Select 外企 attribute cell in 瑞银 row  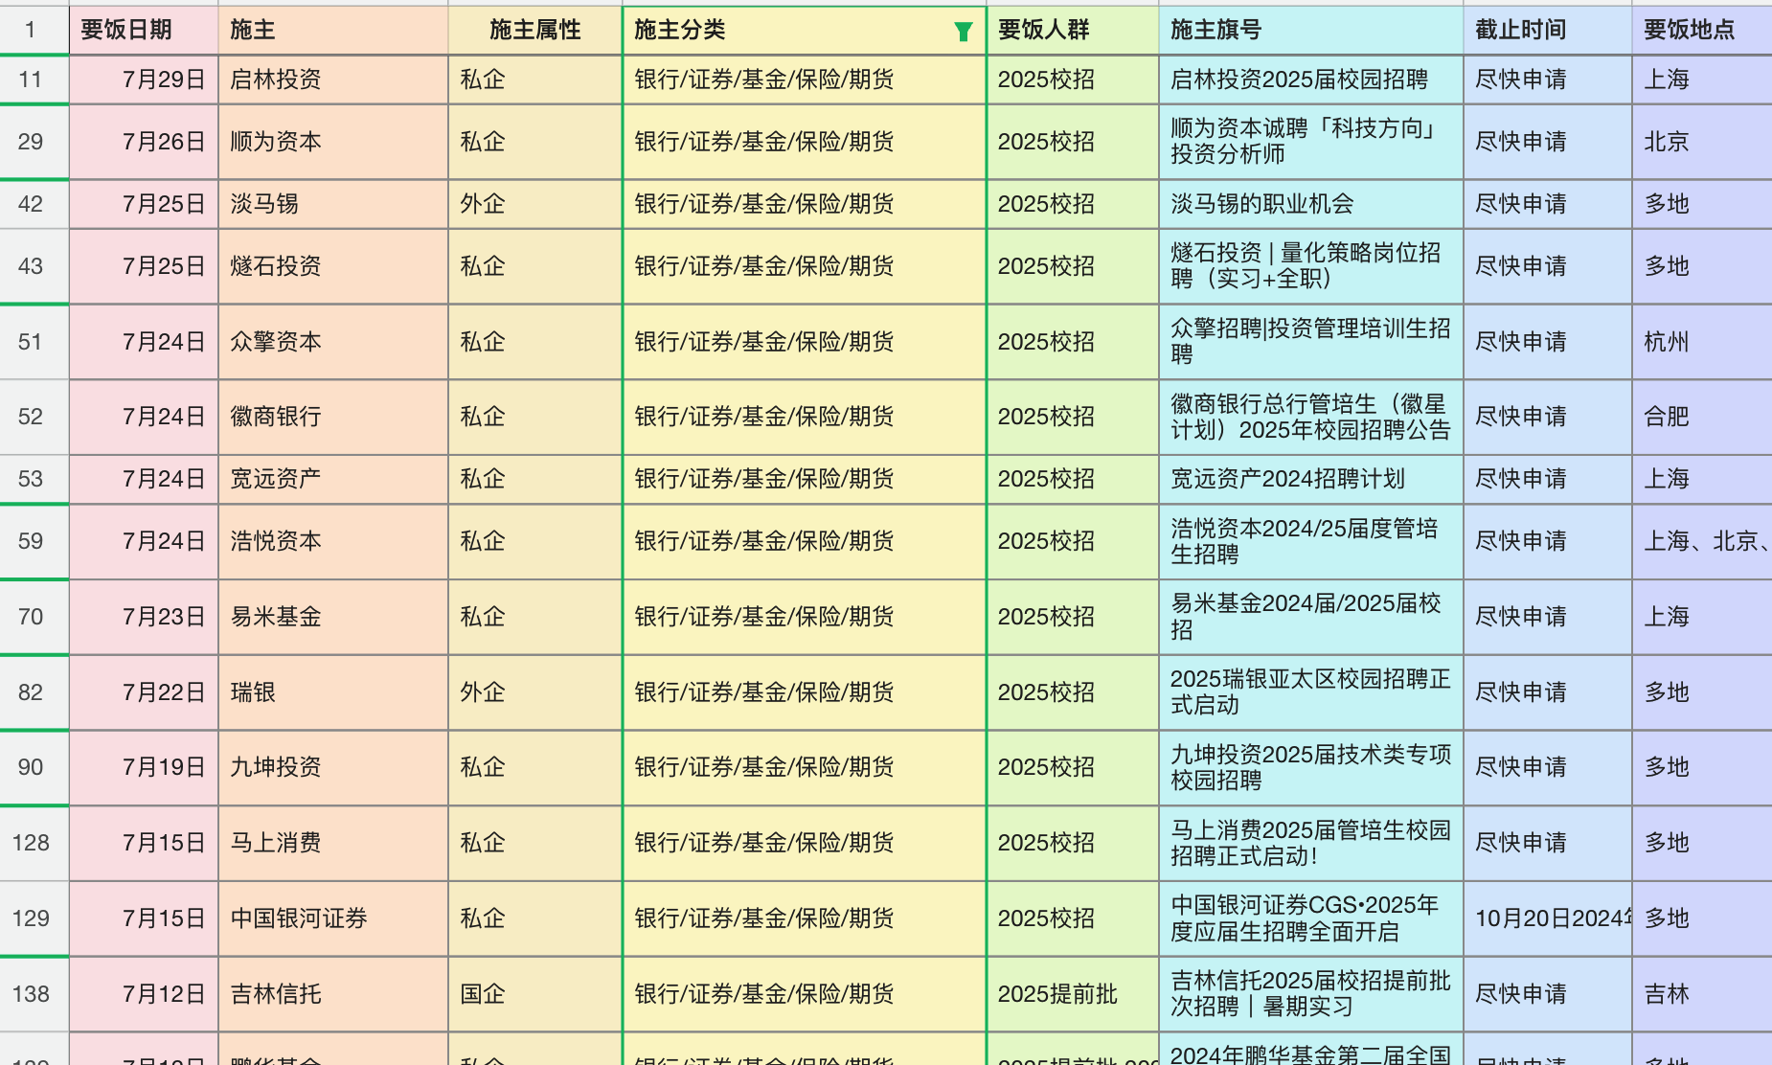(534, 692)
